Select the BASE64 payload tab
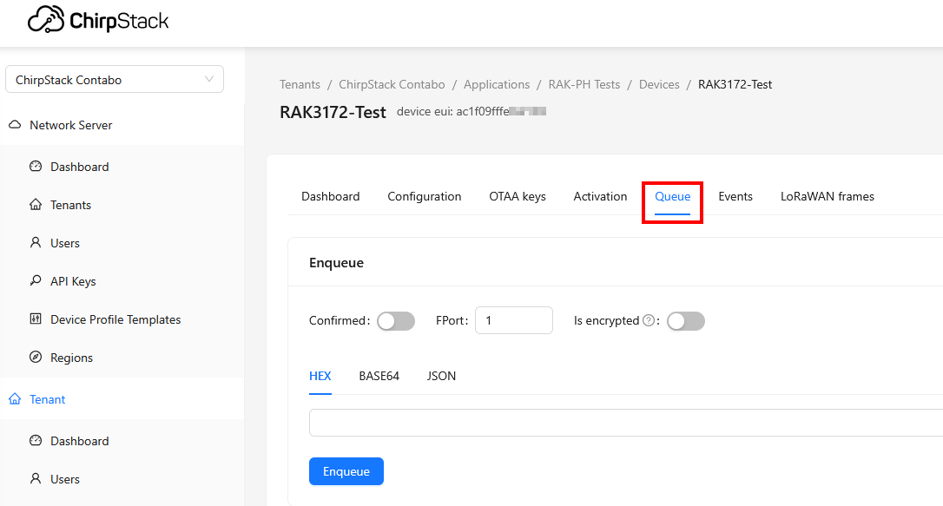 pos(379,376)
